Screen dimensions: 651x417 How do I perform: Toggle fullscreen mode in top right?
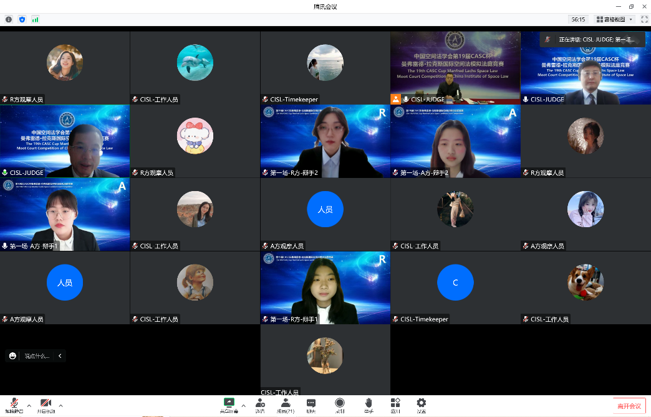[x=644, y=19]
